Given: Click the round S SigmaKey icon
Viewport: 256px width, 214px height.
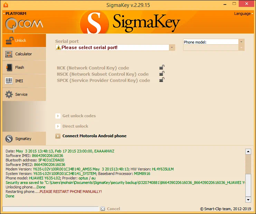Looking at the screenshot, I should click(x=9, y=139).
